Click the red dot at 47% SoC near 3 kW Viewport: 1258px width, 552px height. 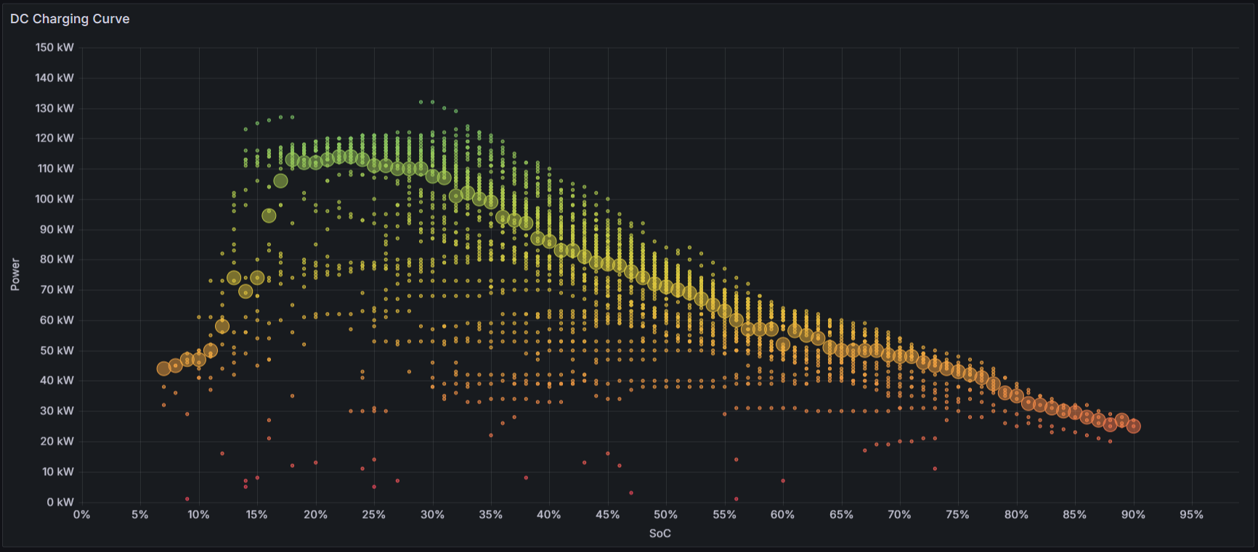(x=631, y=493)
